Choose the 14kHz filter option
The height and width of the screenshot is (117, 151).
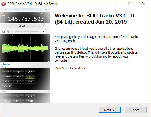click(19, 101)
